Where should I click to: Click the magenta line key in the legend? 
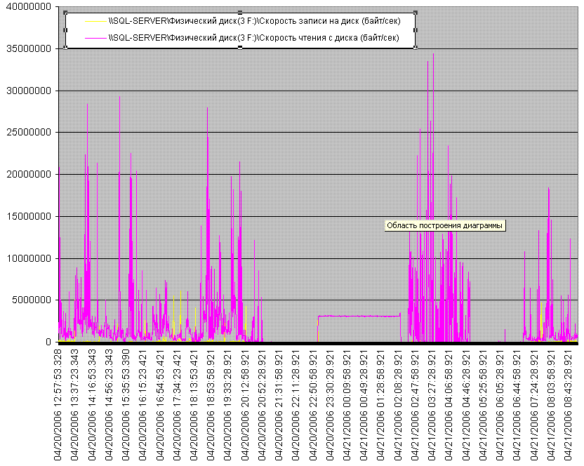[94, 38]
